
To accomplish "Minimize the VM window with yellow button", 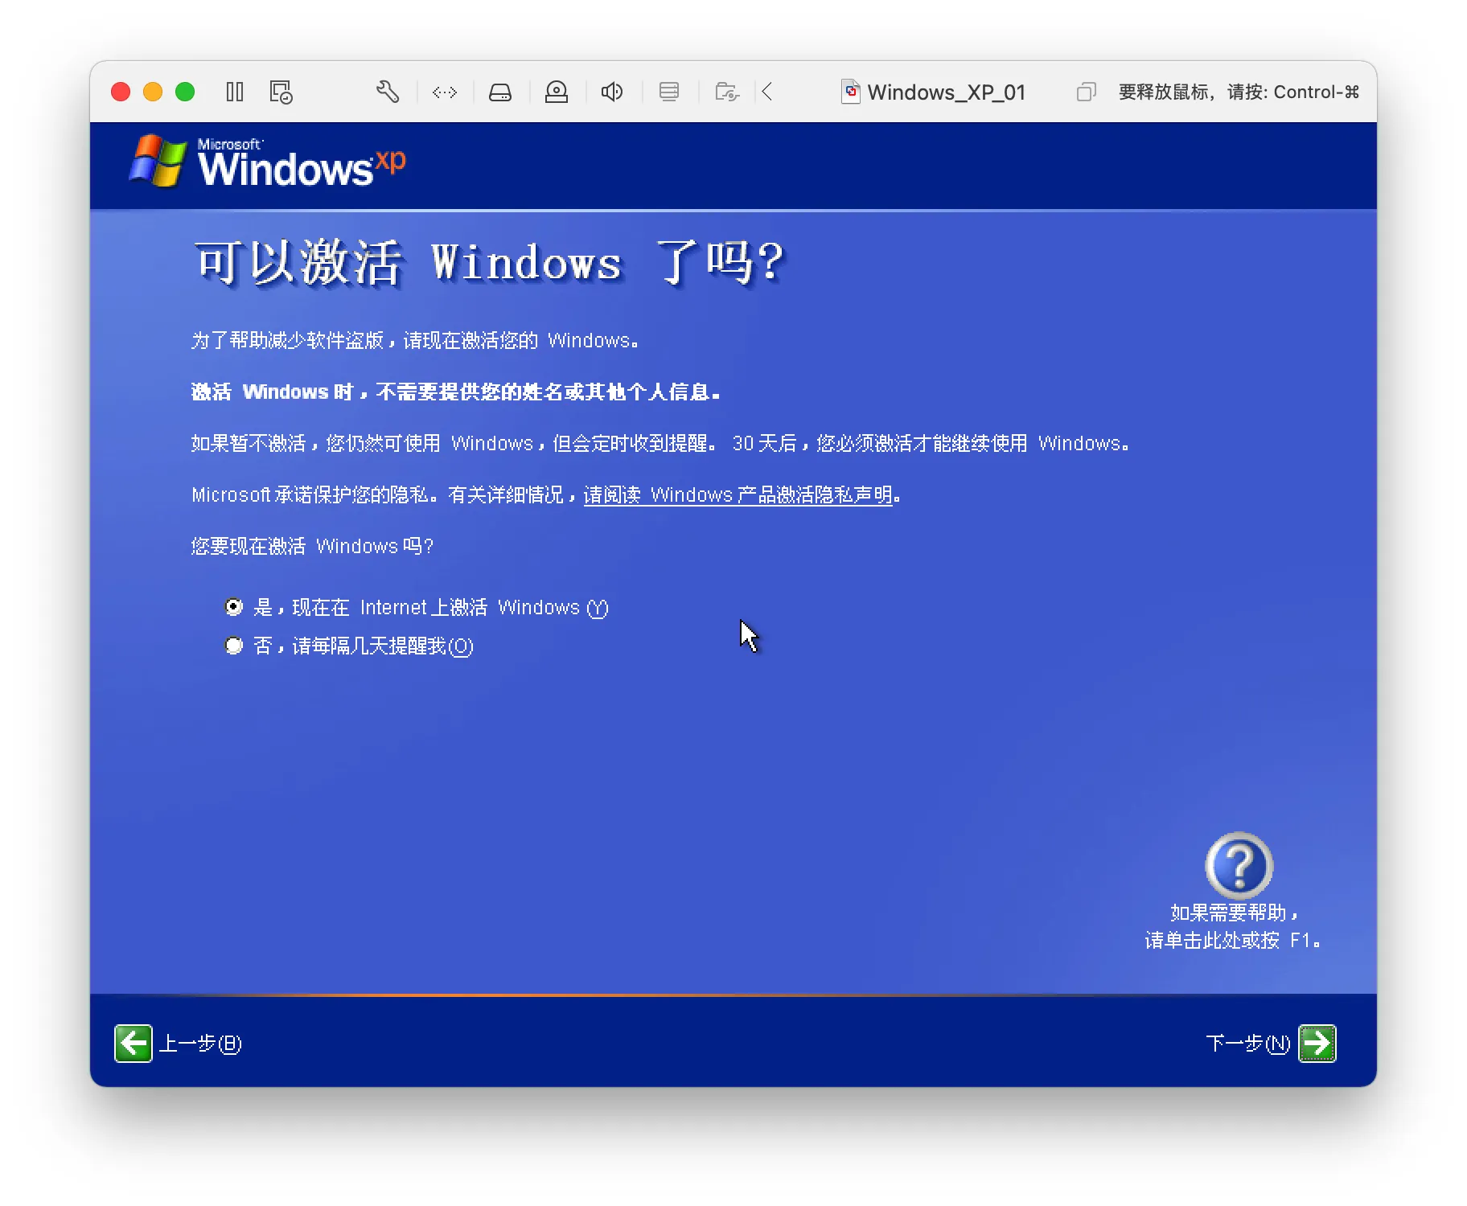I will (x=153, y=92).
